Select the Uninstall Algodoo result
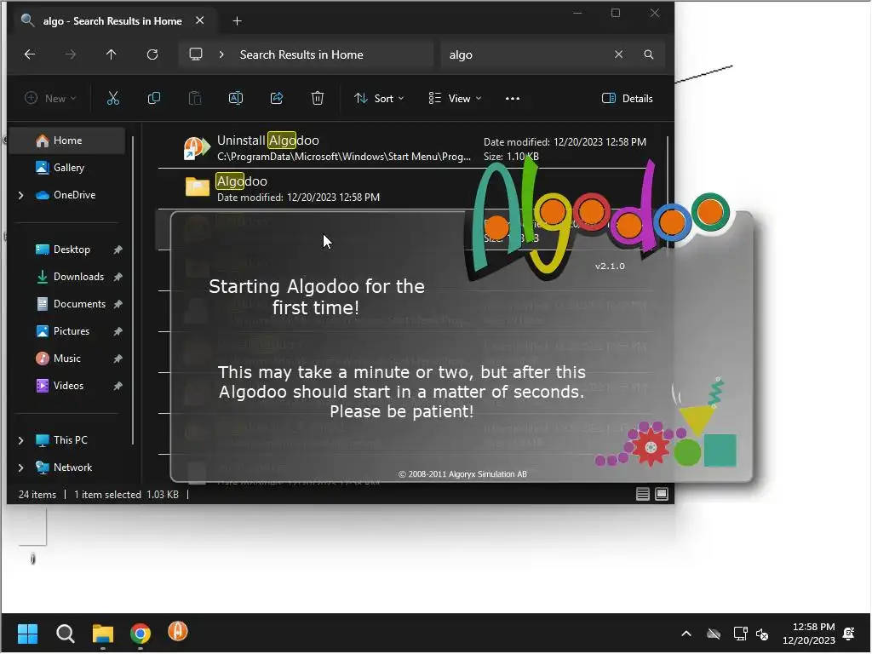The height and width of the screenshot is (654, 872). [411, 148]
